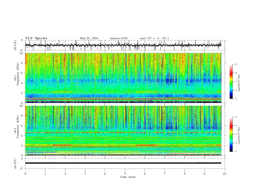Click the "5" voltage tick of the ch.1(V) panel
This screenshot has width=253, height=195.
pyautogui.click(x=22, y=40)
